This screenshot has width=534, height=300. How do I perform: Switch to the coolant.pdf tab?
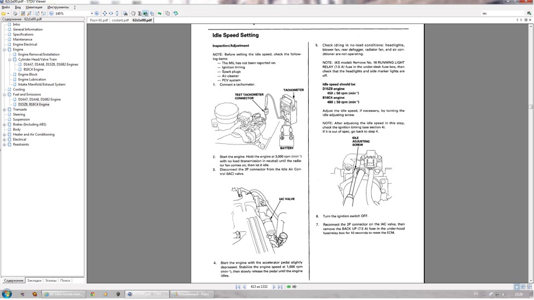coord(120,21)
